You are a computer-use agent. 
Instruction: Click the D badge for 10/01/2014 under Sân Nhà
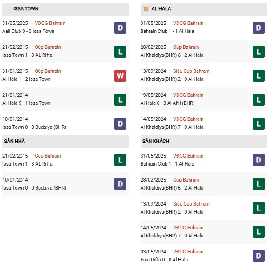[121, 184]
